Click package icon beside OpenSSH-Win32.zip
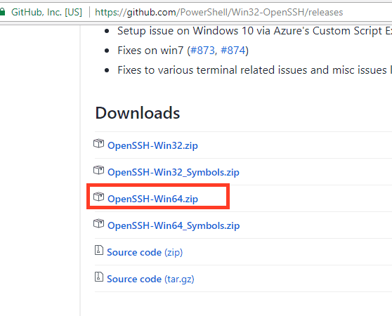 tap(98, 144)
